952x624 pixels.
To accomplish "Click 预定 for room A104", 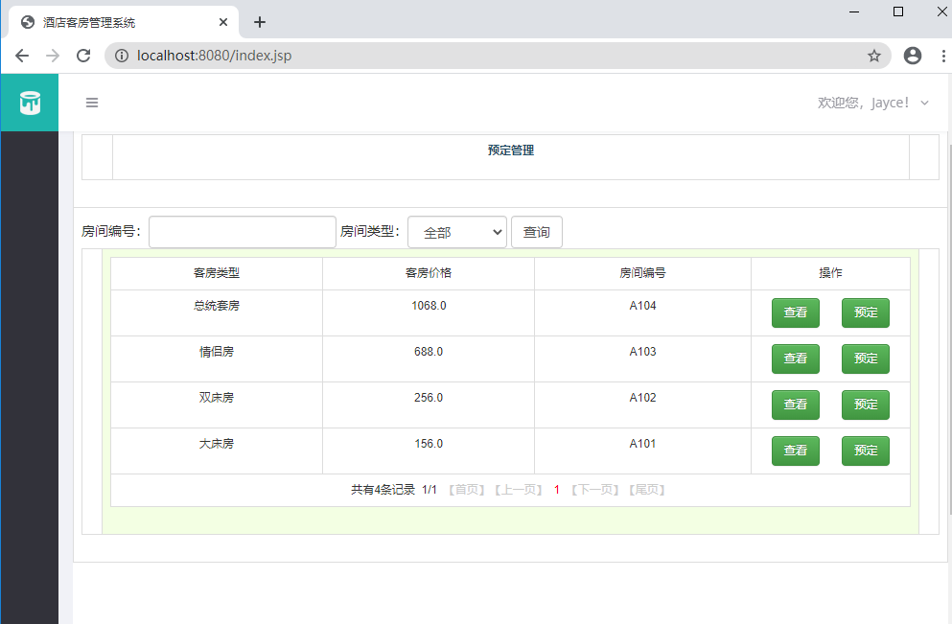I will click(x=865, y=312).
